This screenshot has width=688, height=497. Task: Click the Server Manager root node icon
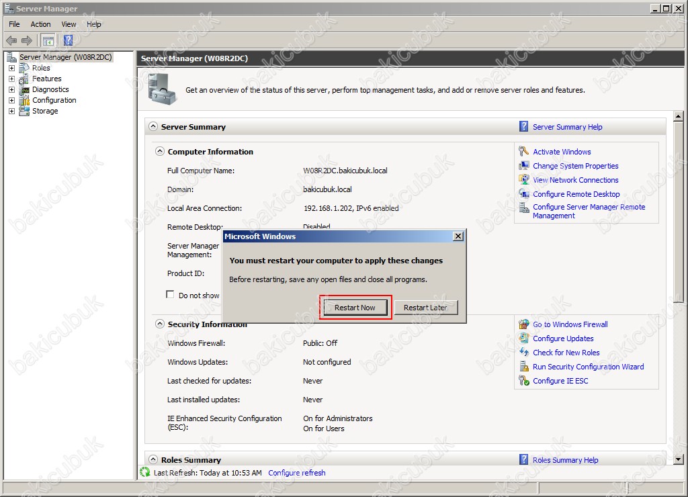click(x=11, y=57)
